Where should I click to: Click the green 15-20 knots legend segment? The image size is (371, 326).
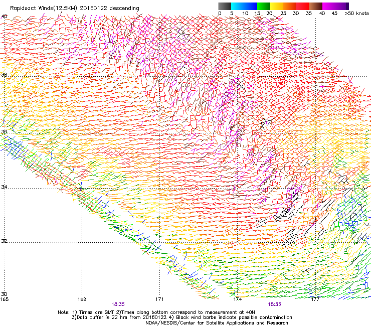264,6
